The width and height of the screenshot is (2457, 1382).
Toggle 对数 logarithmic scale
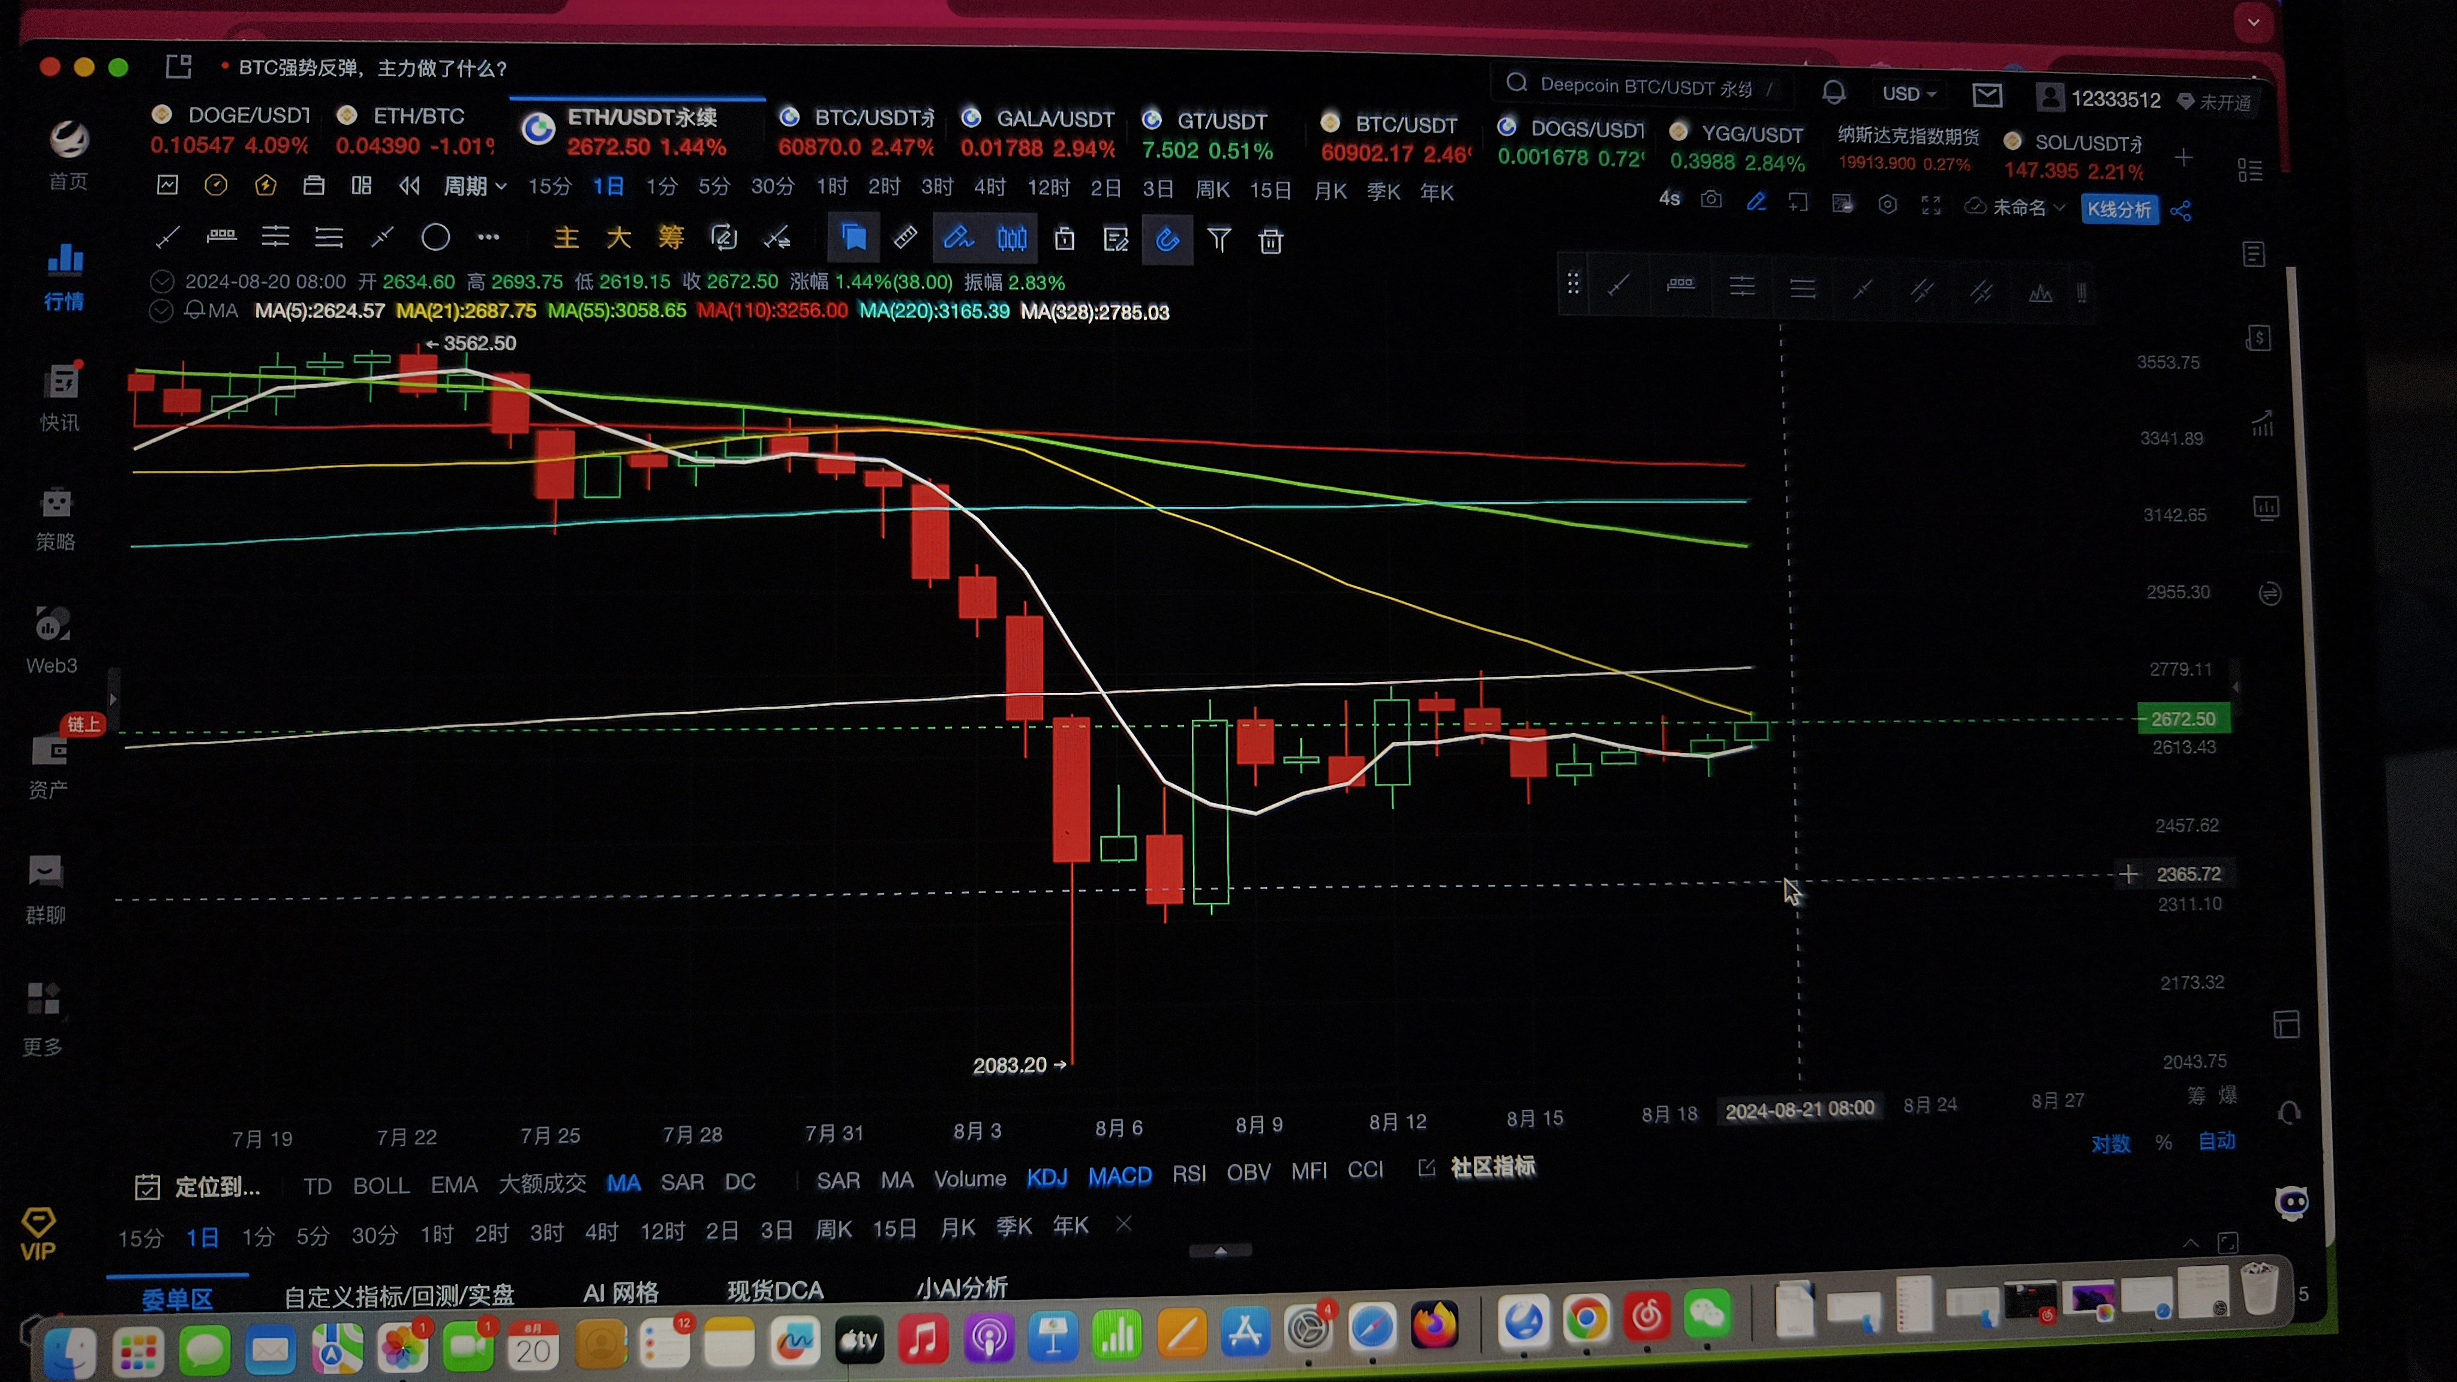pos(2110,1143)
